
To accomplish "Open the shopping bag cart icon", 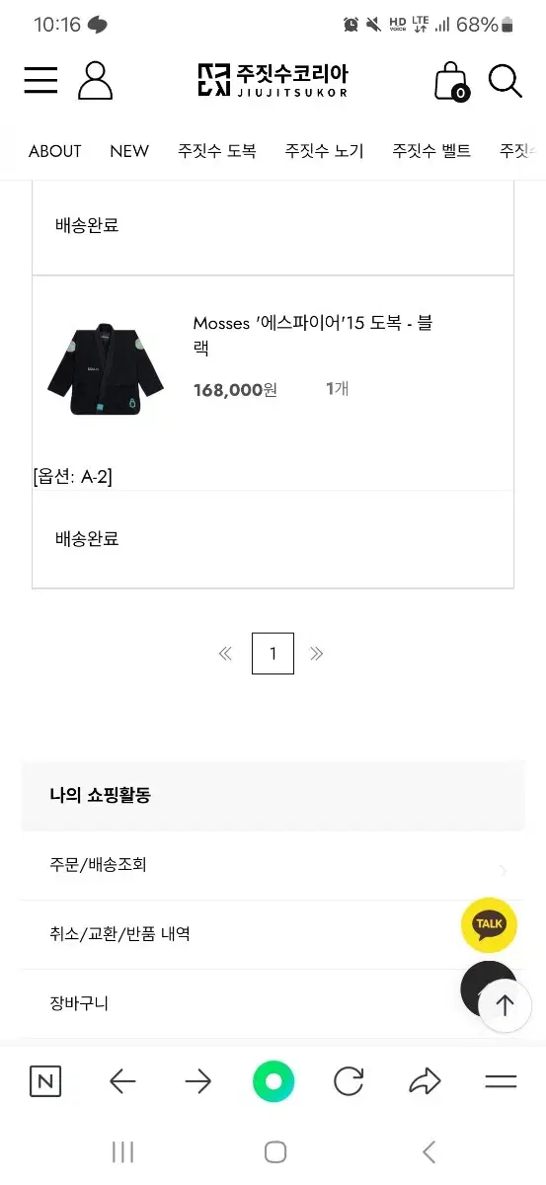I will click(x=451, y=81).
